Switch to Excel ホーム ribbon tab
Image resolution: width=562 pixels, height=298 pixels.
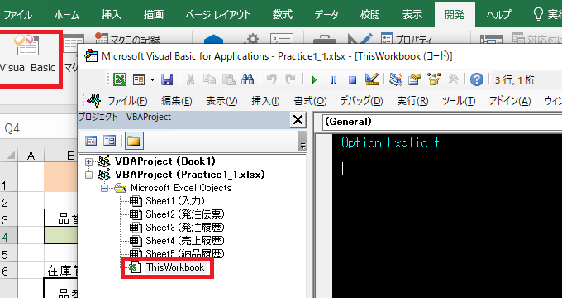(67, 15)
